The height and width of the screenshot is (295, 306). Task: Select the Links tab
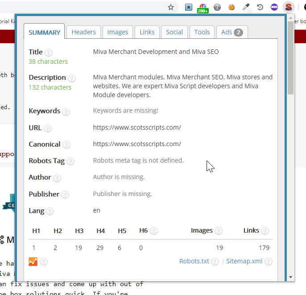pos(147,32)
